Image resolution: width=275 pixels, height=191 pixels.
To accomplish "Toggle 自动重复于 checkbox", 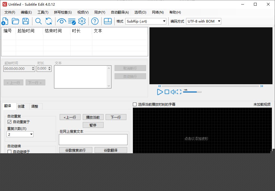I will pyautogui.click(x=10, y=122).
